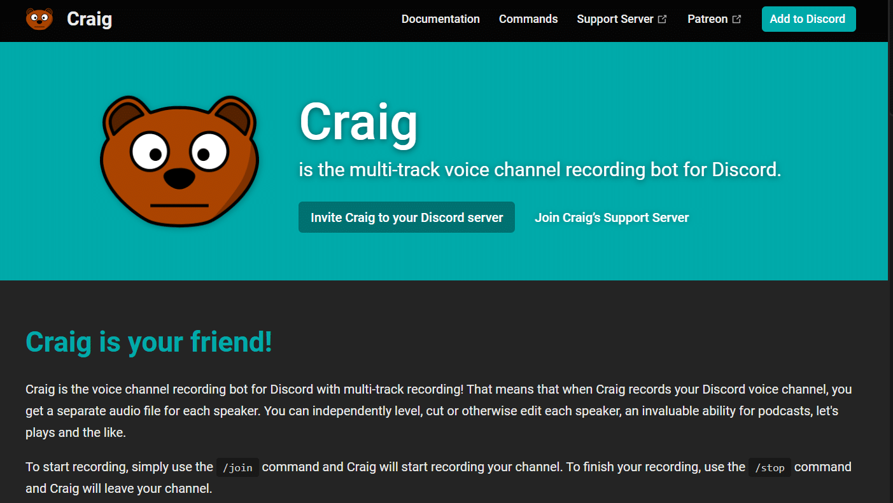The width and height of the screenshot is (893, 503).
Task: Click the large Craig bear mascot image
Action: [x=179, y=161]
